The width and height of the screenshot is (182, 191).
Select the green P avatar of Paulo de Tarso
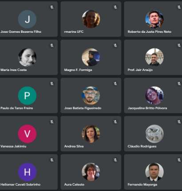pyautogui.click(x=27, y=95)
